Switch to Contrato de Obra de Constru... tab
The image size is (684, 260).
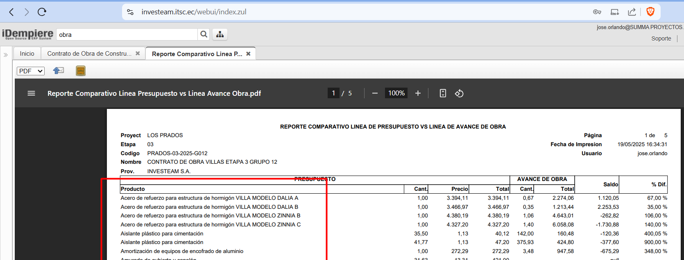coord(89,54)
